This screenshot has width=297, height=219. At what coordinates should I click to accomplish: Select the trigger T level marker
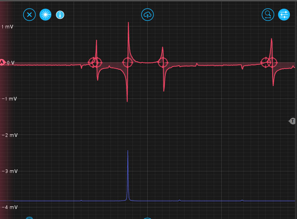pyautogui.click(x=292, y=121)
